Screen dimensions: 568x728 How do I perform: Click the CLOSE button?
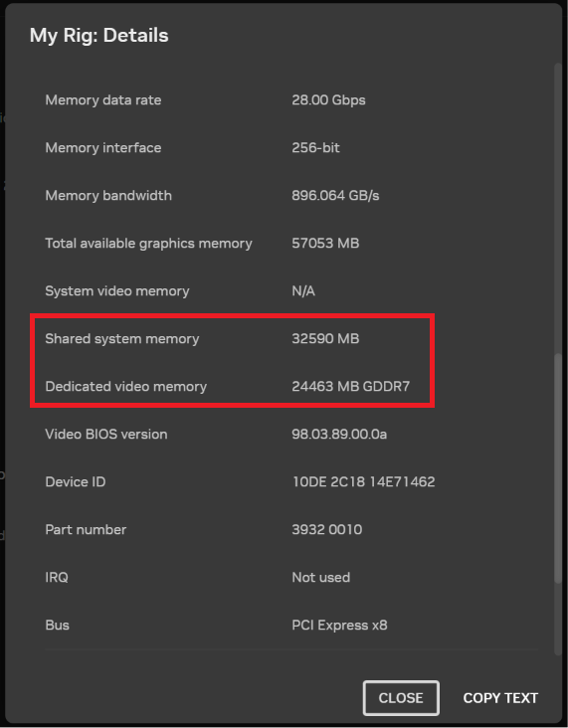[x=401, y=698]
